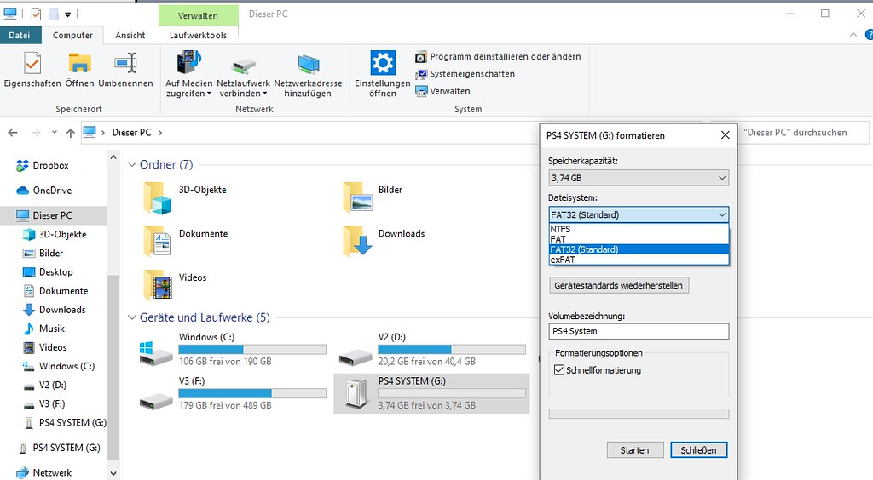The height and width of the screenshot is (480, 873).
Task: Select Videos in navigation pane
Action: click(52, 348)
